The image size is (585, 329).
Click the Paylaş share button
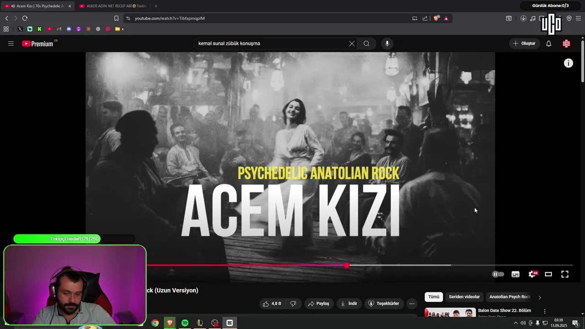click(319, 303)
